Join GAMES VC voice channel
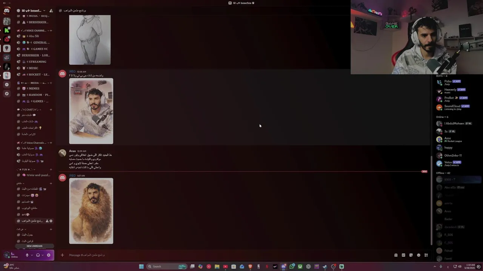The width and height of the screenshot is (483, 271). [x=35, y=49]
